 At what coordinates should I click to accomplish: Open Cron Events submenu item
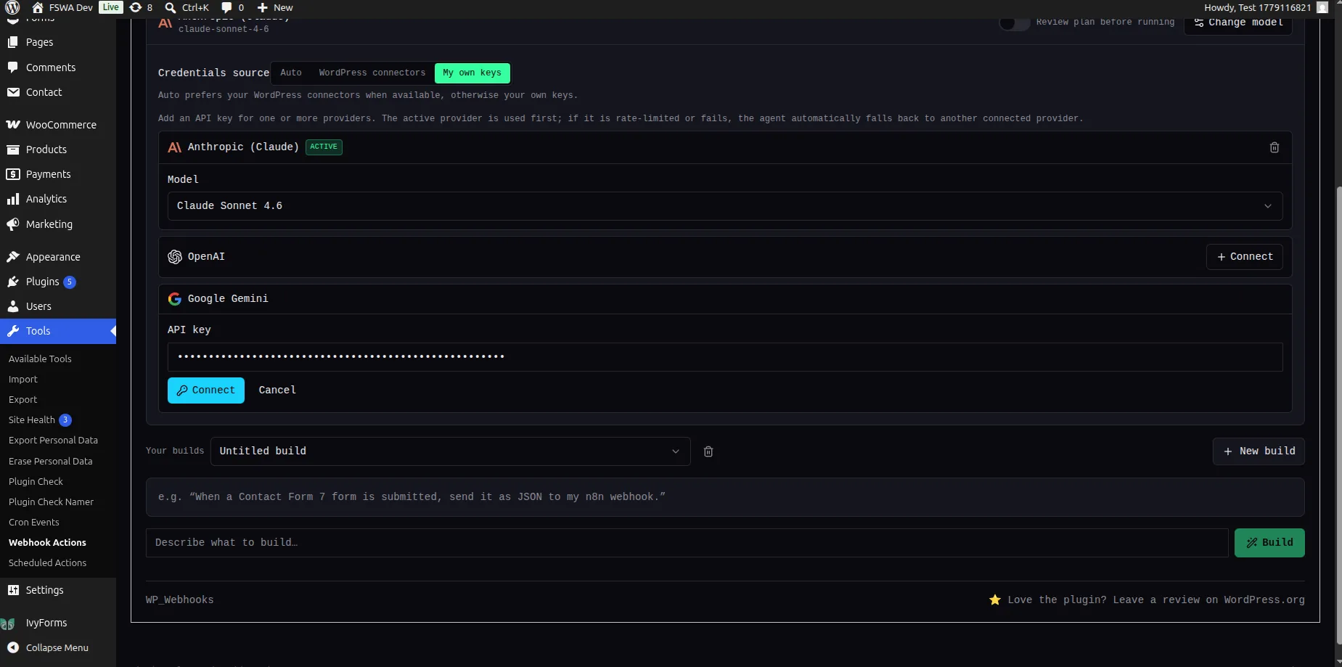(x=34, y=523)
